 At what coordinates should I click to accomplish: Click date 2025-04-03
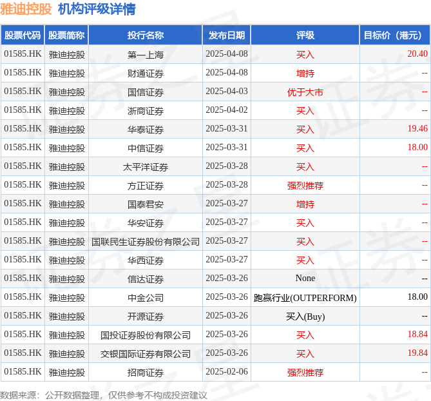click(227, 91)
